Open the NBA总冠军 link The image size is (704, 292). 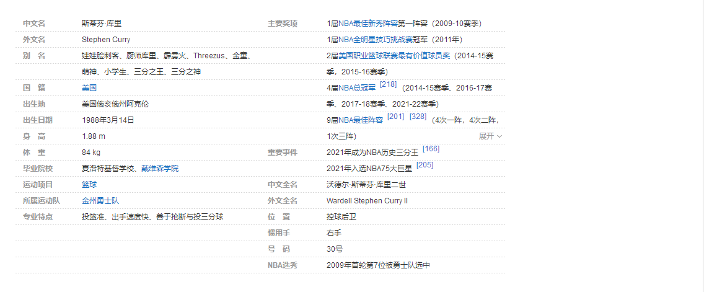356,88
